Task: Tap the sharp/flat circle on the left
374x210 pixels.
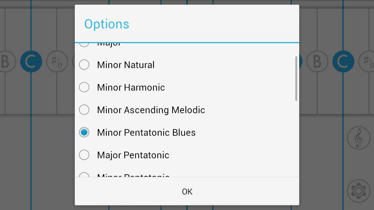Action: tap(57, 61)
